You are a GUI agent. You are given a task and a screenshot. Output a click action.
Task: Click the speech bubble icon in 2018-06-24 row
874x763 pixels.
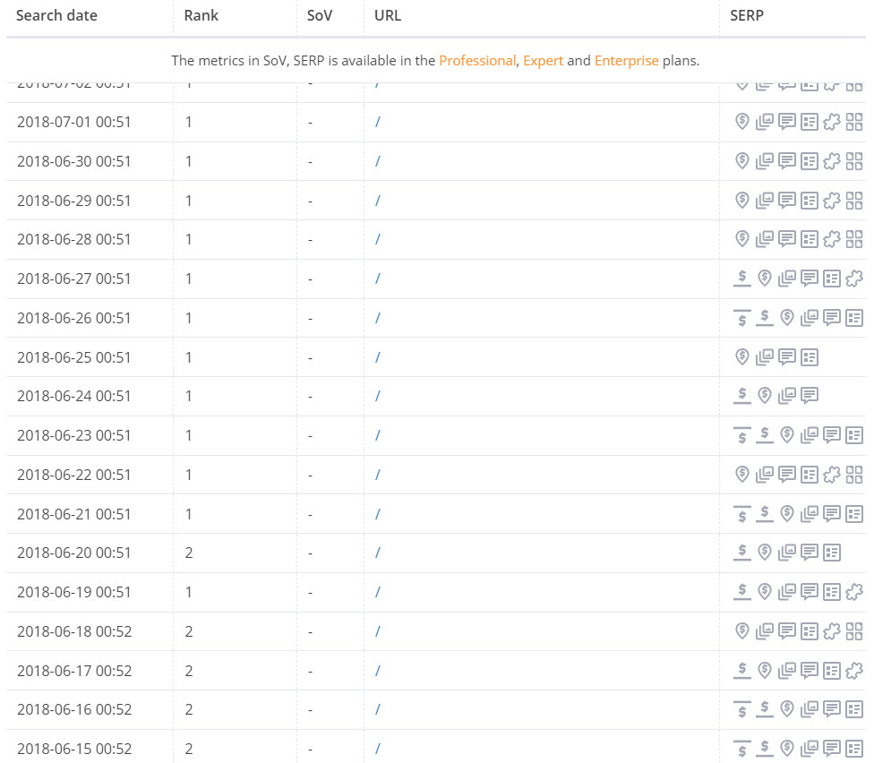click(810, 396)
